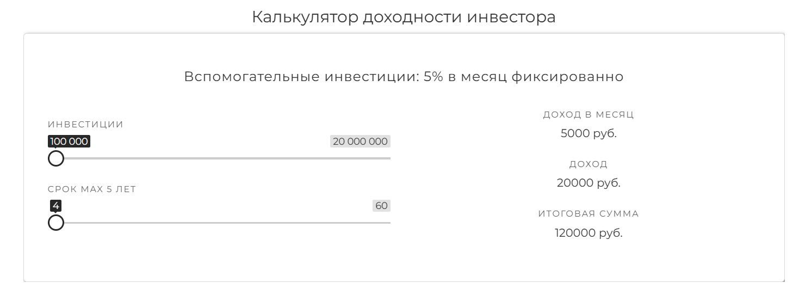Click the standalone ДОХОД label above 20000

point(589,164)
